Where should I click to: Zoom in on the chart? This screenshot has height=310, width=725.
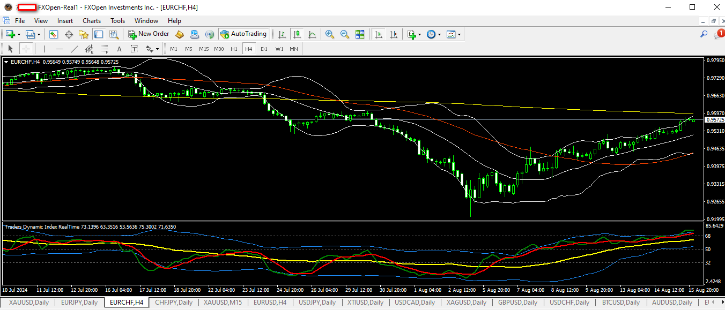coord(329,34)
